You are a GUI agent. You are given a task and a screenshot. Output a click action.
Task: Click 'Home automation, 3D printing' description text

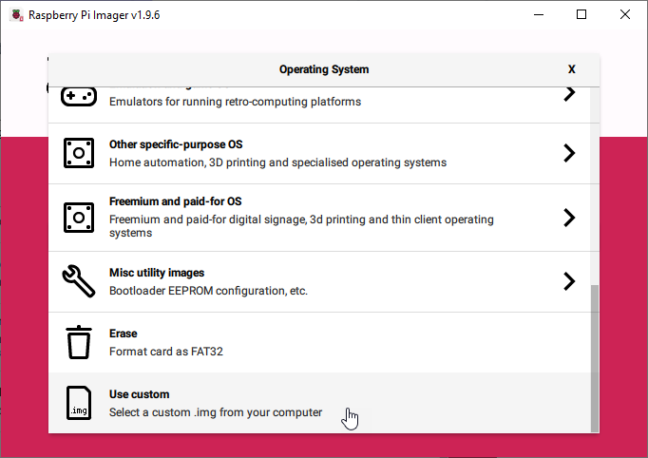(277, 162)
